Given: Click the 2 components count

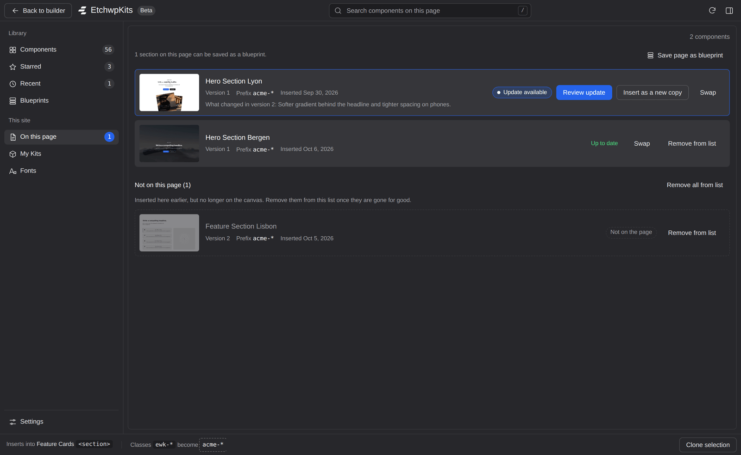Looking at the screenshot, I should pos(710,37).
